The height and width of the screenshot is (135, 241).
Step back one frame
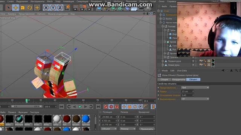(75, 106)
